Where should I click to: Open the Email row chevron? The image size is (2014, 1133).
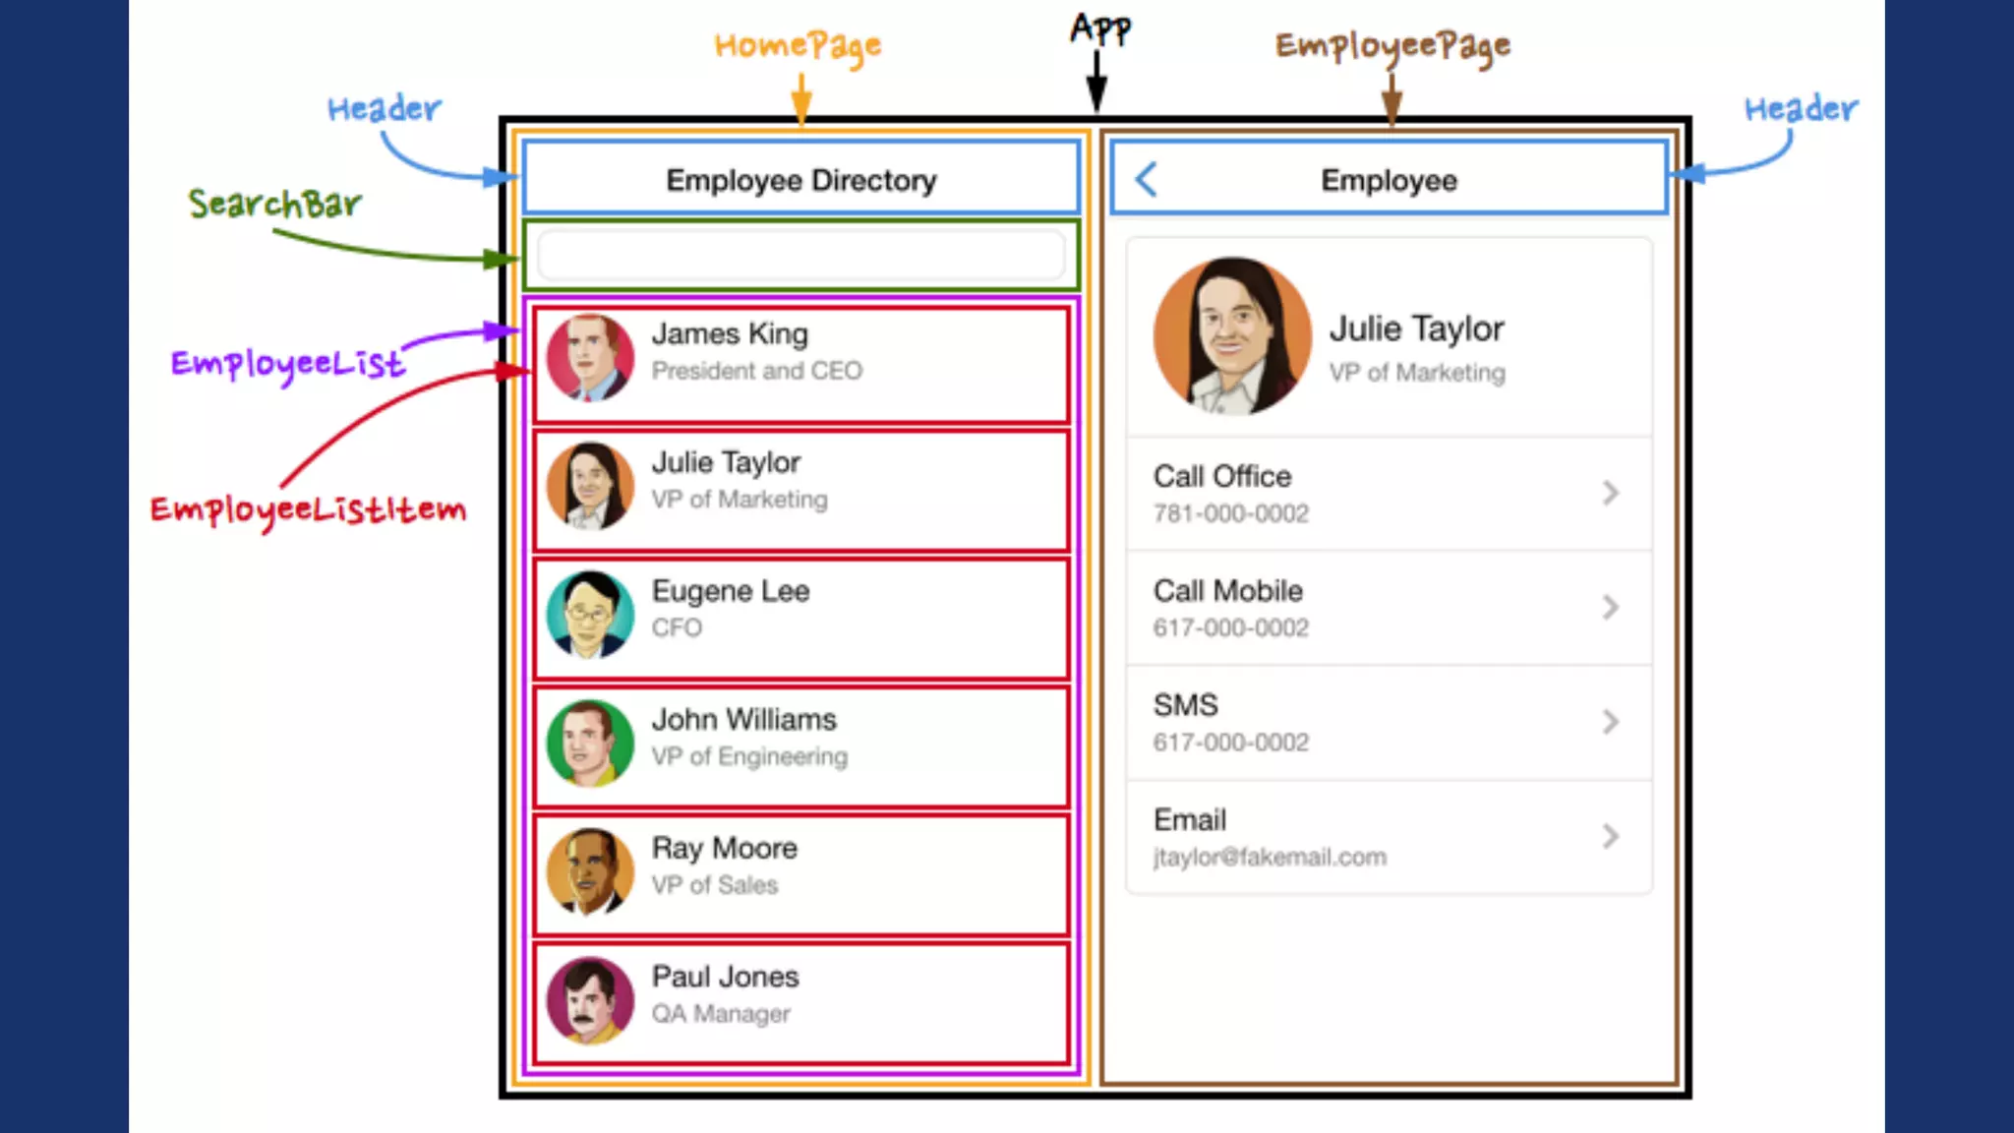point(1610,837)
